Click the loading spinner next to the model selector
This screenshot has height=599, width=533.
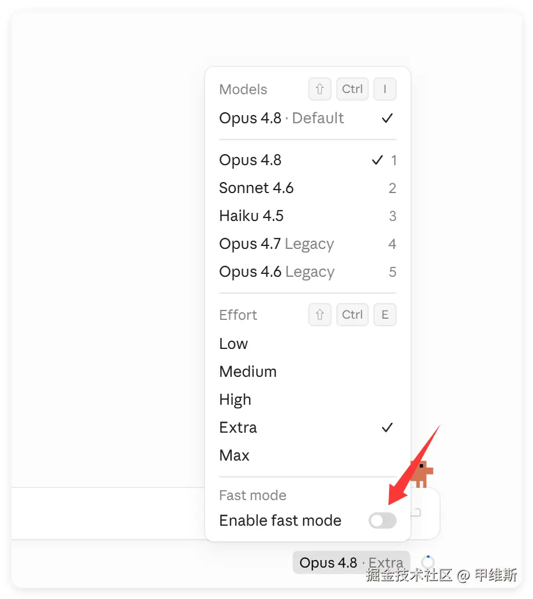point(427,562)
